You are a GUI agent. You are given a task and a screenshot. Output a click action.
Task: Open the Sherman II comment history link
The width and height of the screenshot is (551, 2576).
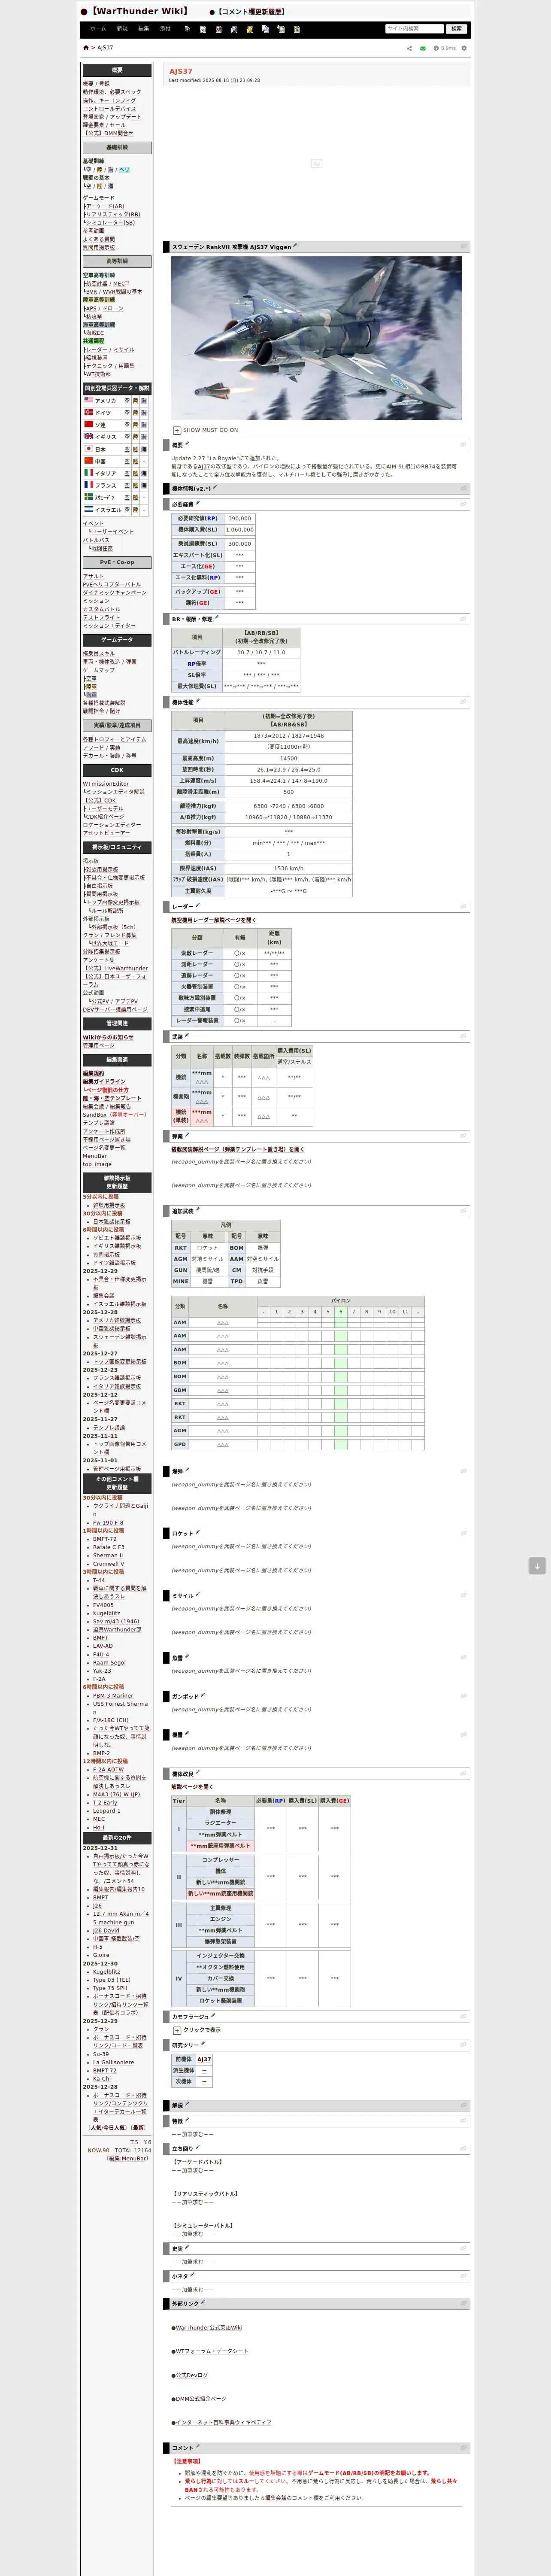tap(108, 1555)
